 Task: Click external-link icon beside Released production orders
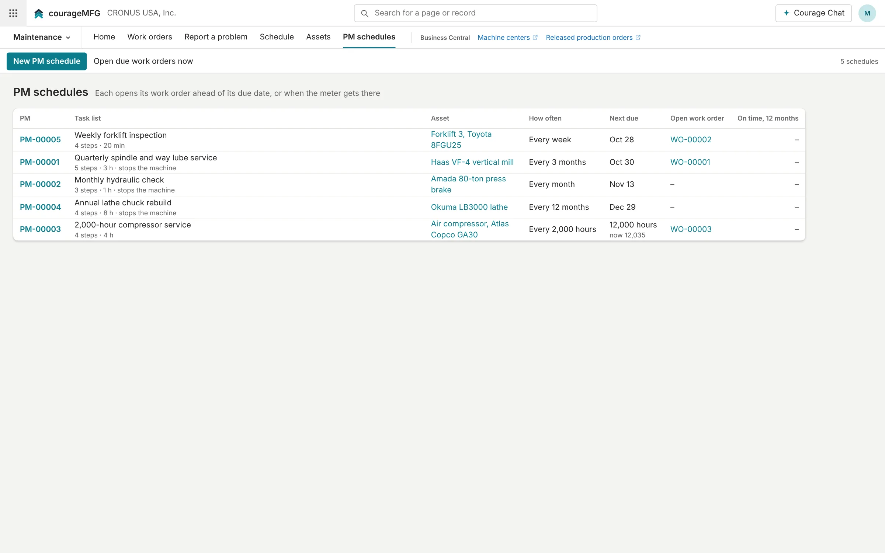(638, 37)
